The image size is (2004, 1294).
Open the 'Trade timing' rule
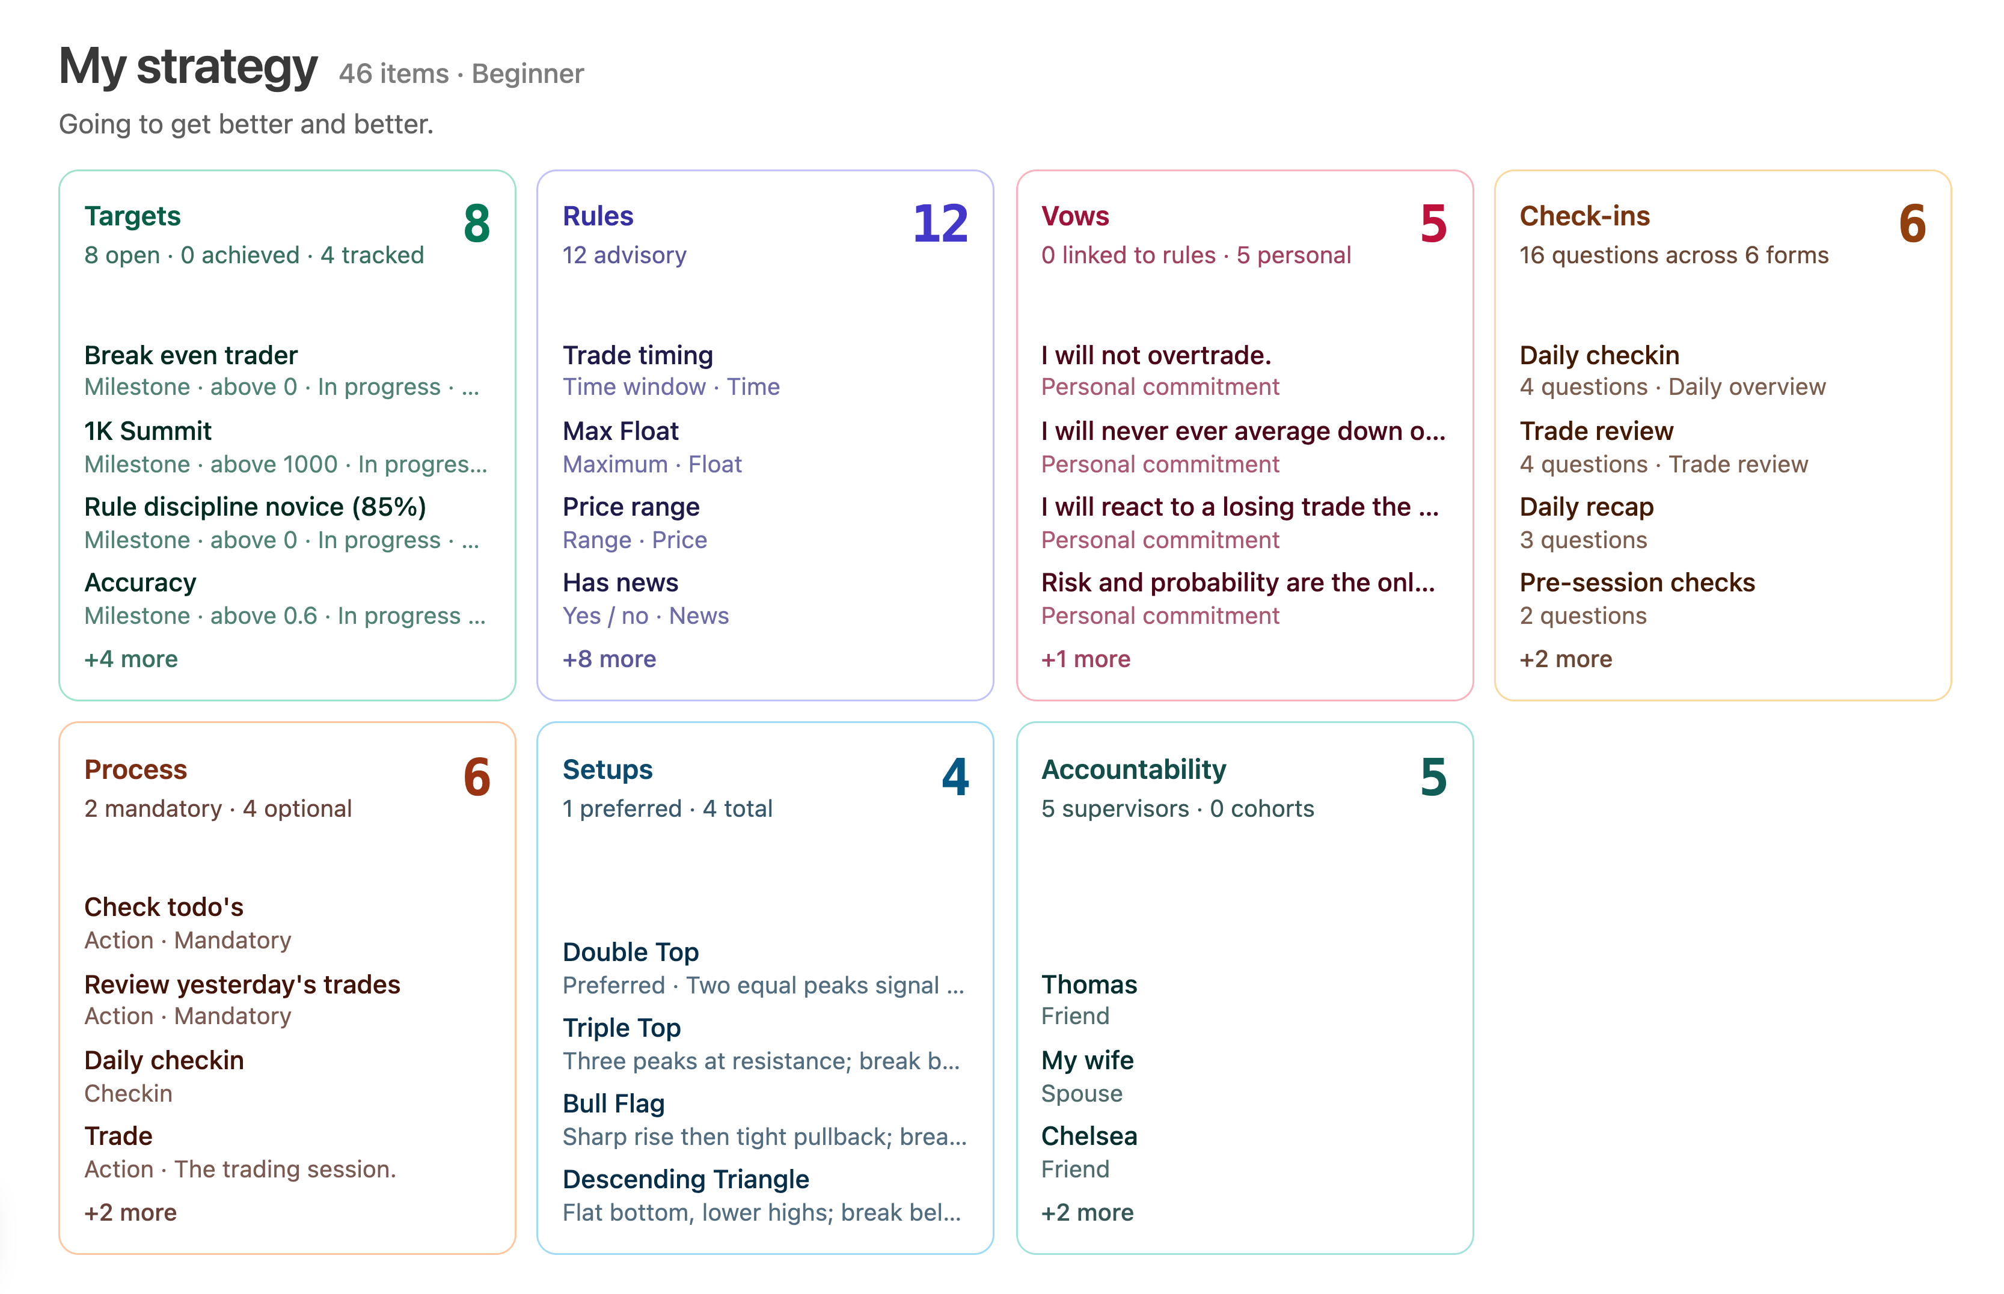pyautogui.click(x=637, y=355)
